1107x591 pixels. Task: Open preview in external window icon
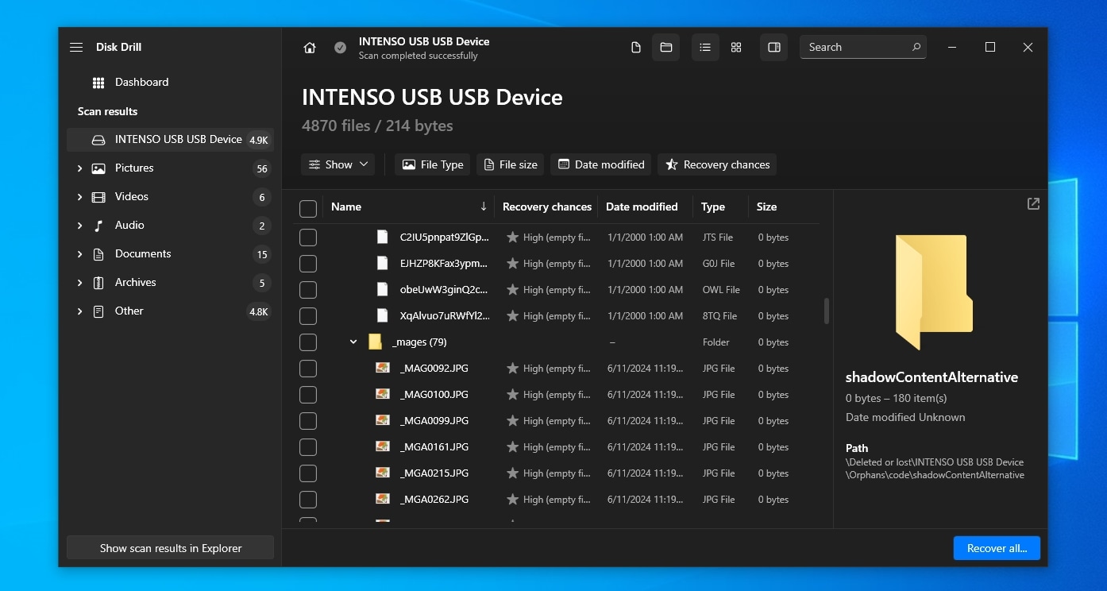click(x=1033, y=203)
